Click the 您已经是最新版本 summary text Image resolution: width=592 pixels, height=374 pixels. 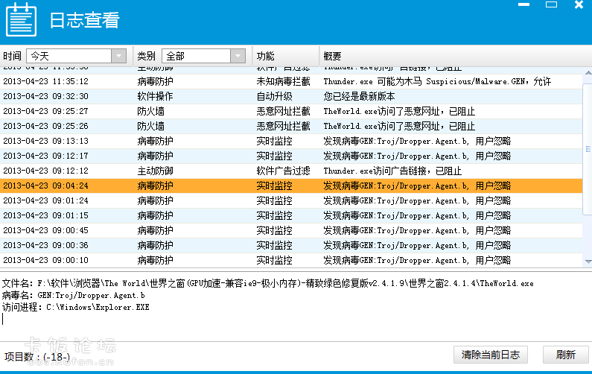click(359, 96)
